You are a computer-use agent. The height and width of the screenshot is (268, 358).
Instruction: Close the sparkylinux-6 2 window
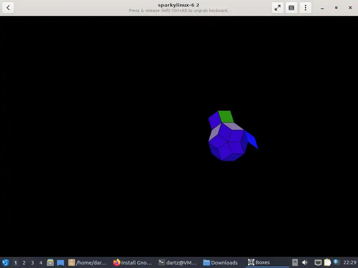(350, 8)
